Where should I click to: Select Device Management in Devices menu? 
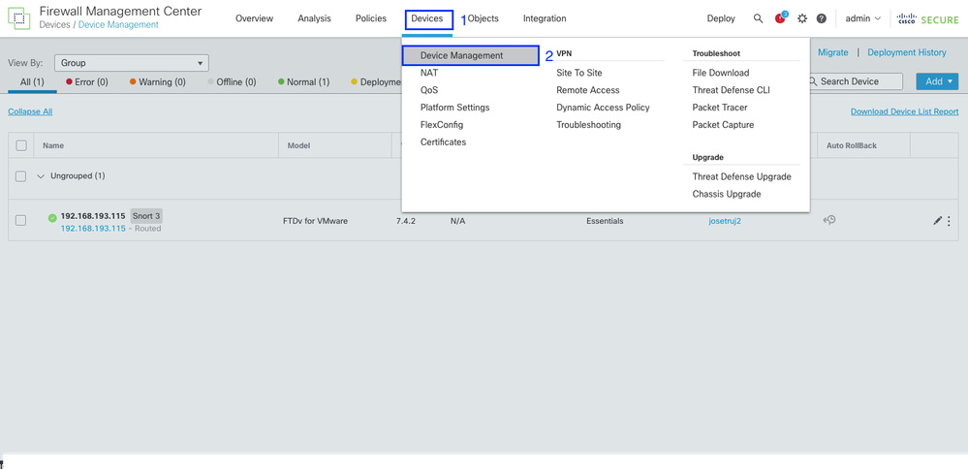tap(471, 55)
